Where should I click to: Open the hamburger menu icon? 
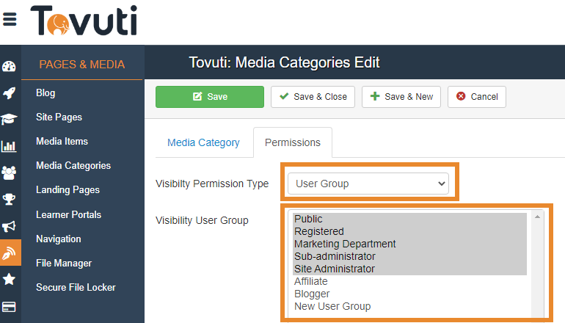tap(10, 20)
